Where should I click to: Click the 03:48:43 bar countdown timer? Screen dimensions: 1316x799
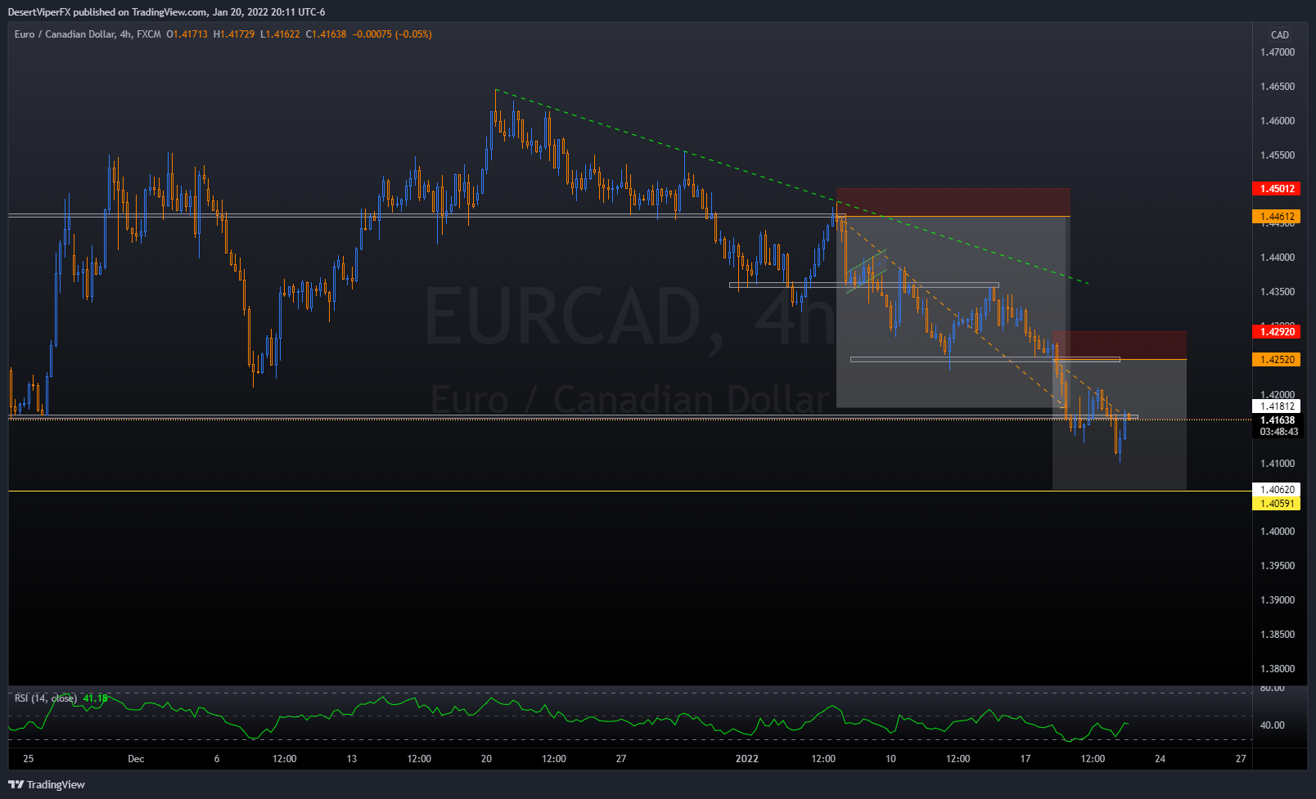point(1278,432)
